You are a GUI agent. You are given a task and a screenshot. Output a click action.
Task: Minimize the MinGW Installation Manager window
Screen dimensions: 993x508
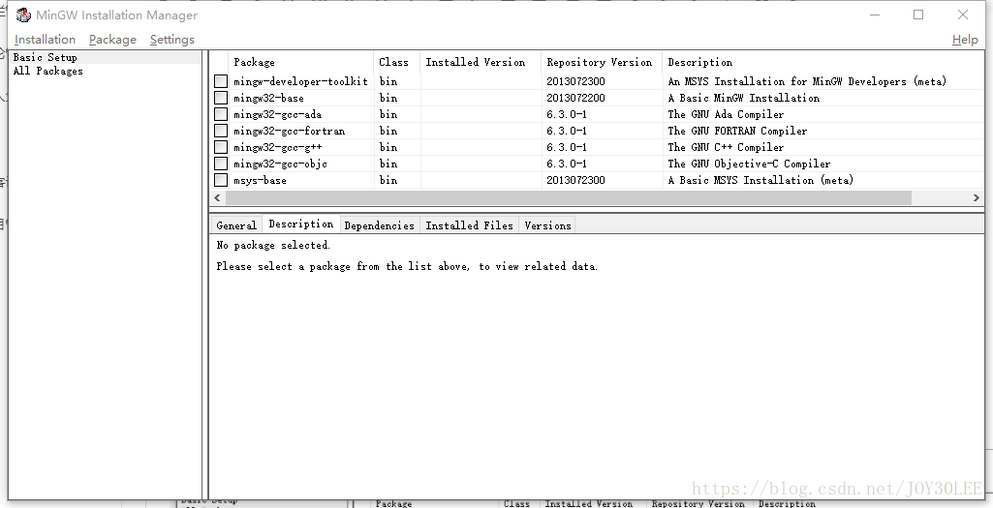pyautogui.click(x=875, y=15)
